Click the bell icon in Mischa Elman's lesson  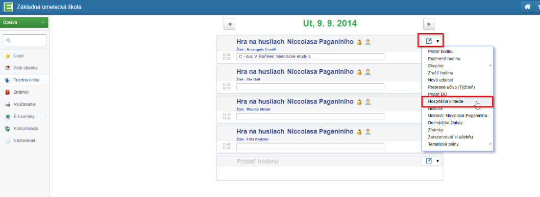[359, 102]
